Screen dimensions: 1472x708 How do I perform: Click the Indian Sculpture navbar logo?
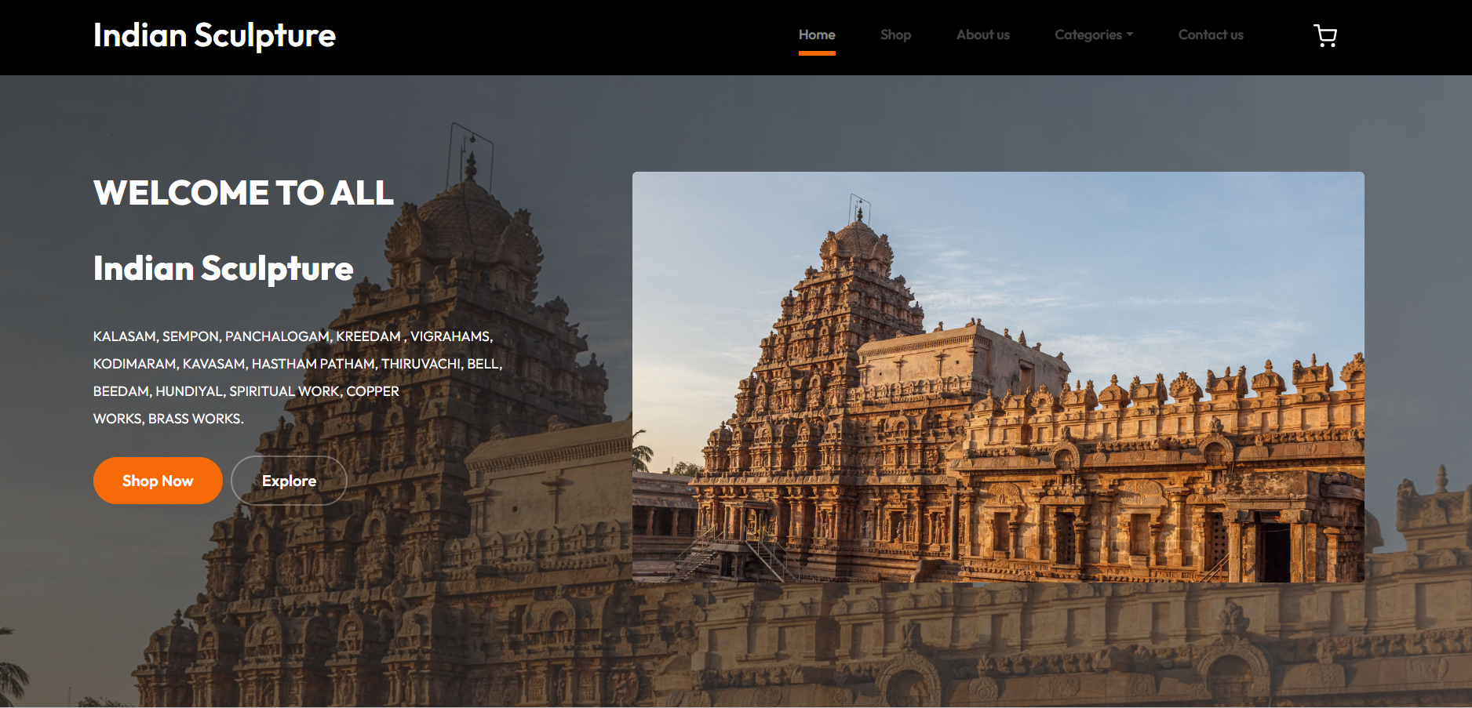coord(214,36)
